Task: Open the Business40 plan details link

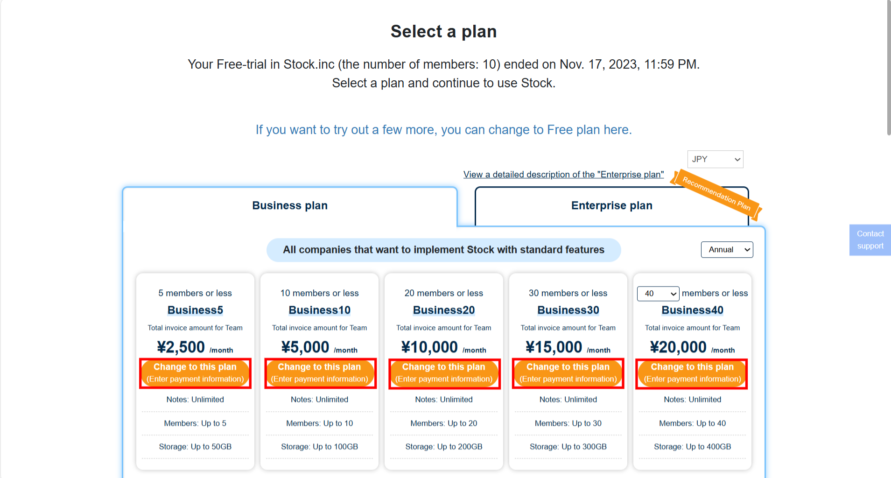Action: 692,310
